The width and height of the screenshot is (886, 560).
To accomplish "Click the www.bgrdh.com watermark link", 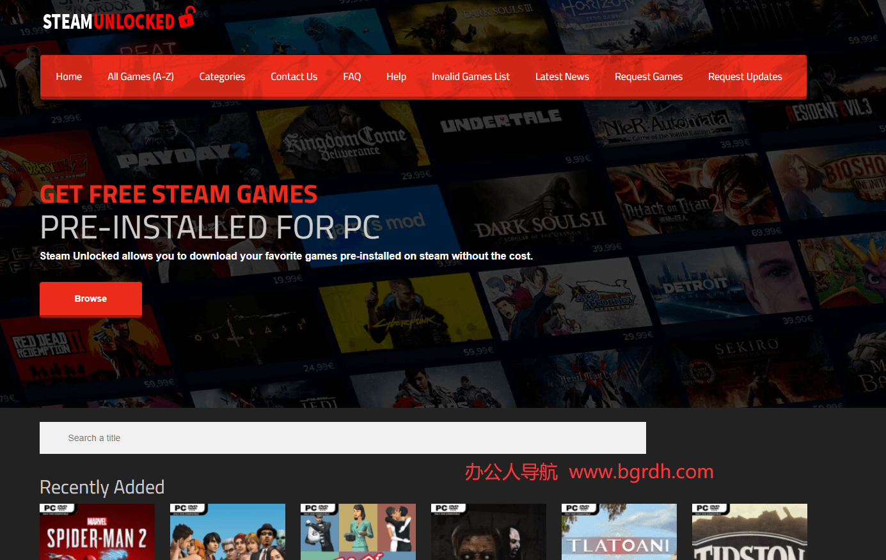I will [x=642, y=472].
